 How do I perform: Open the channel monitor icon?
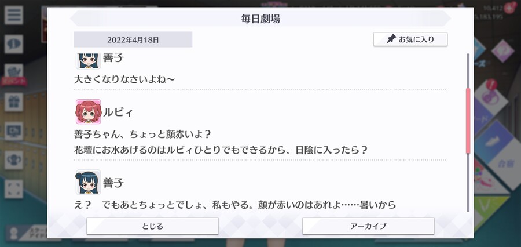pos(14,131)
